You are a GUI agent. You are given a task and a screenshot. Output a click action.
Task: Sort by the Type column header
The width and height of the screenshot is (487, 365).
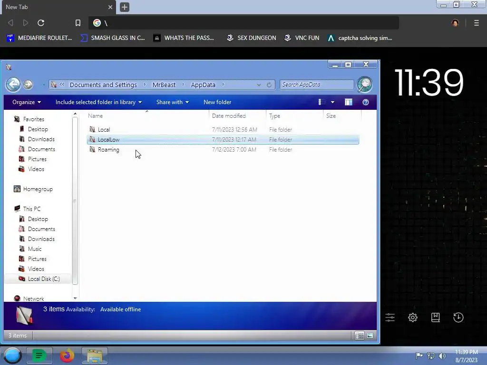point(294,116)
